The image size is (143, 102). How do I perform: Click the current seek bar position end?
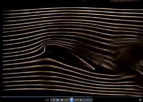point(90,97)
